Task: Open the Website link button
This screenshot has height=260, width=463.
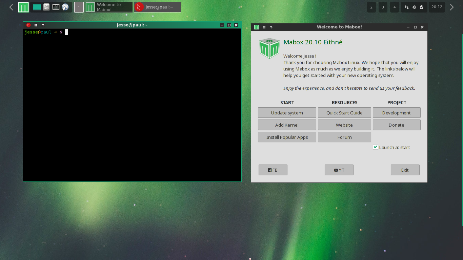Action: pos(344,125)
